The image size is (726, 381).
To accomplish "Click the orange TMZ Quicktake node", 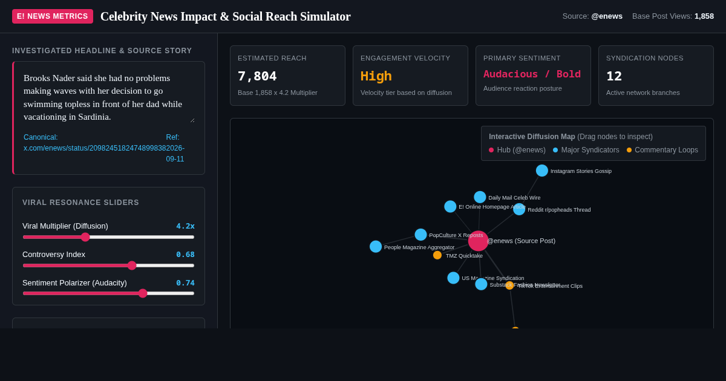I will 437,255.
